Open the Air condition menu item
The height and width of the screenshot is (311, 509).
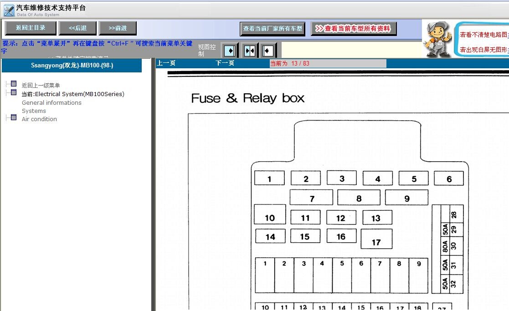tap(39, 119)
